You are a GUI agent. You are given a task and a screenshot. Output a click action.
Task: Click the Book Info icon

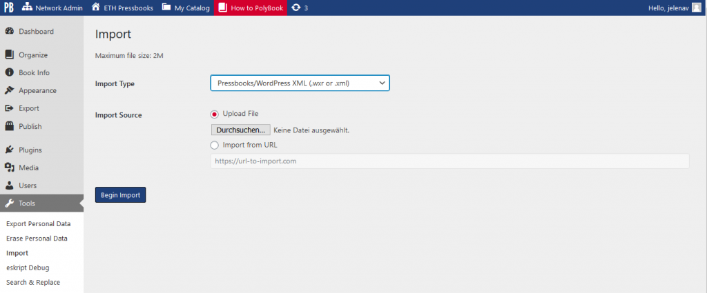(x=9, y=72)
